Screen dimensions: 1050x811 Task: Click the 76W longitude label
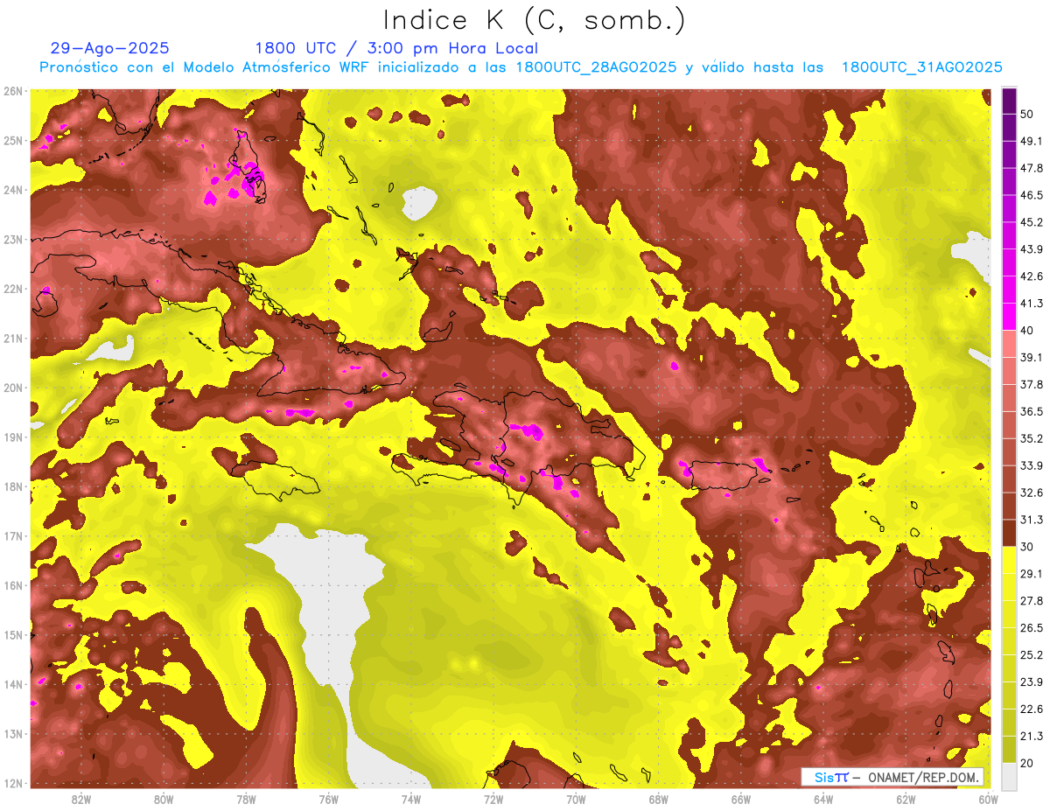328,799
